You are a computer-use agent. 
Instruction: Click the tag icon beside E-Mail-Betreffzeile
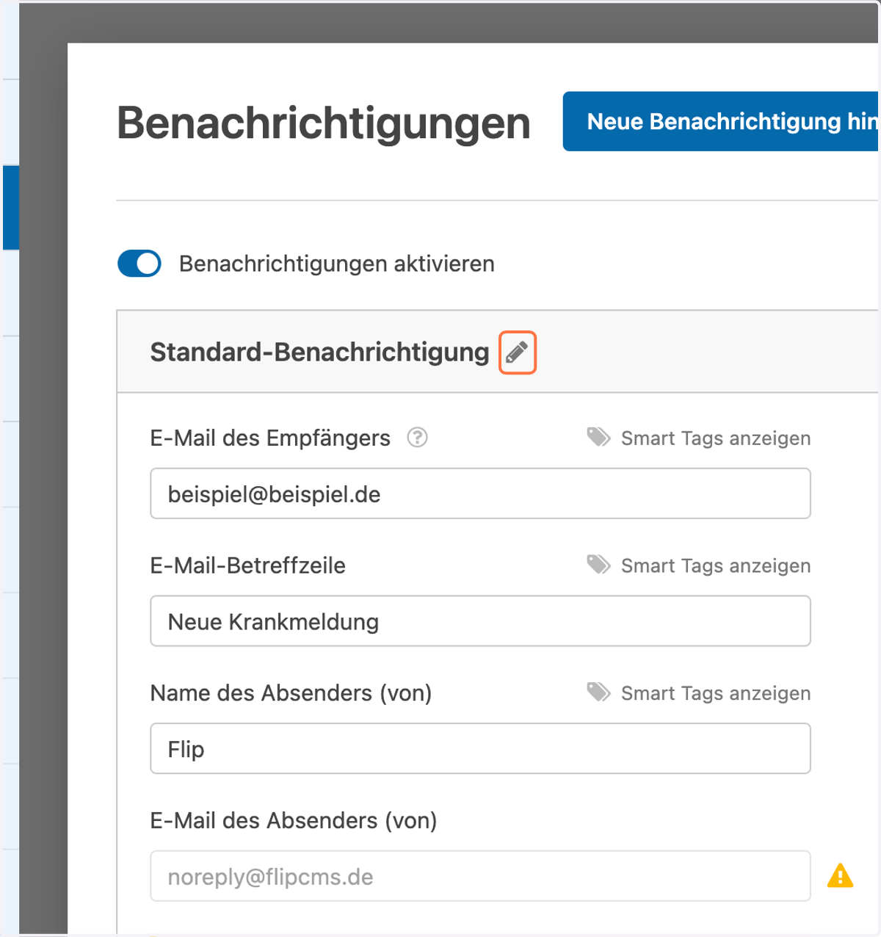(598, 565)
